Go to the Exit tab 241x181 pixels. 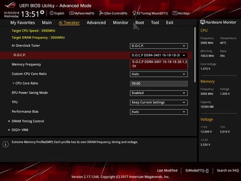(170, 23)
